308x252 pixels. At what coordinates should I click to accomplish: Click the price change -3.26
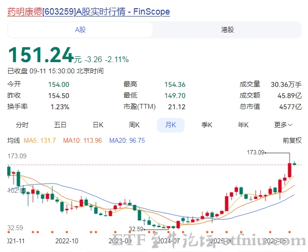click(93, 59)
